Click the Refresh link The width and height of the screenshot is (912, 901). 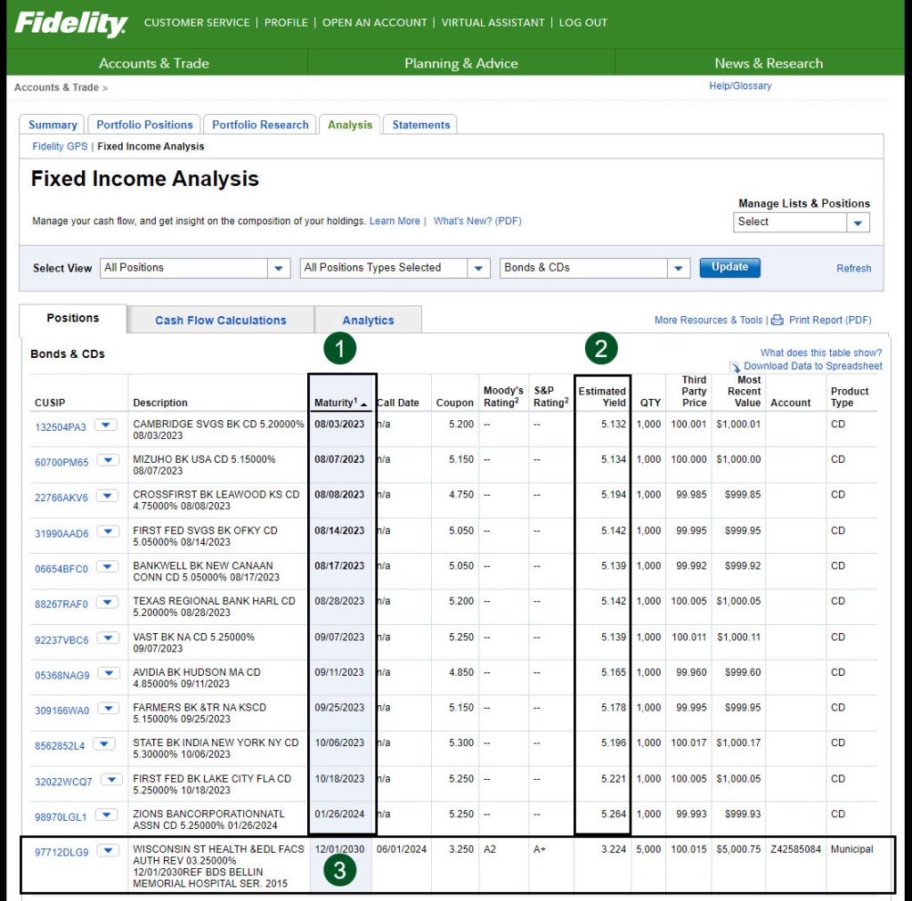click(853, 268)
